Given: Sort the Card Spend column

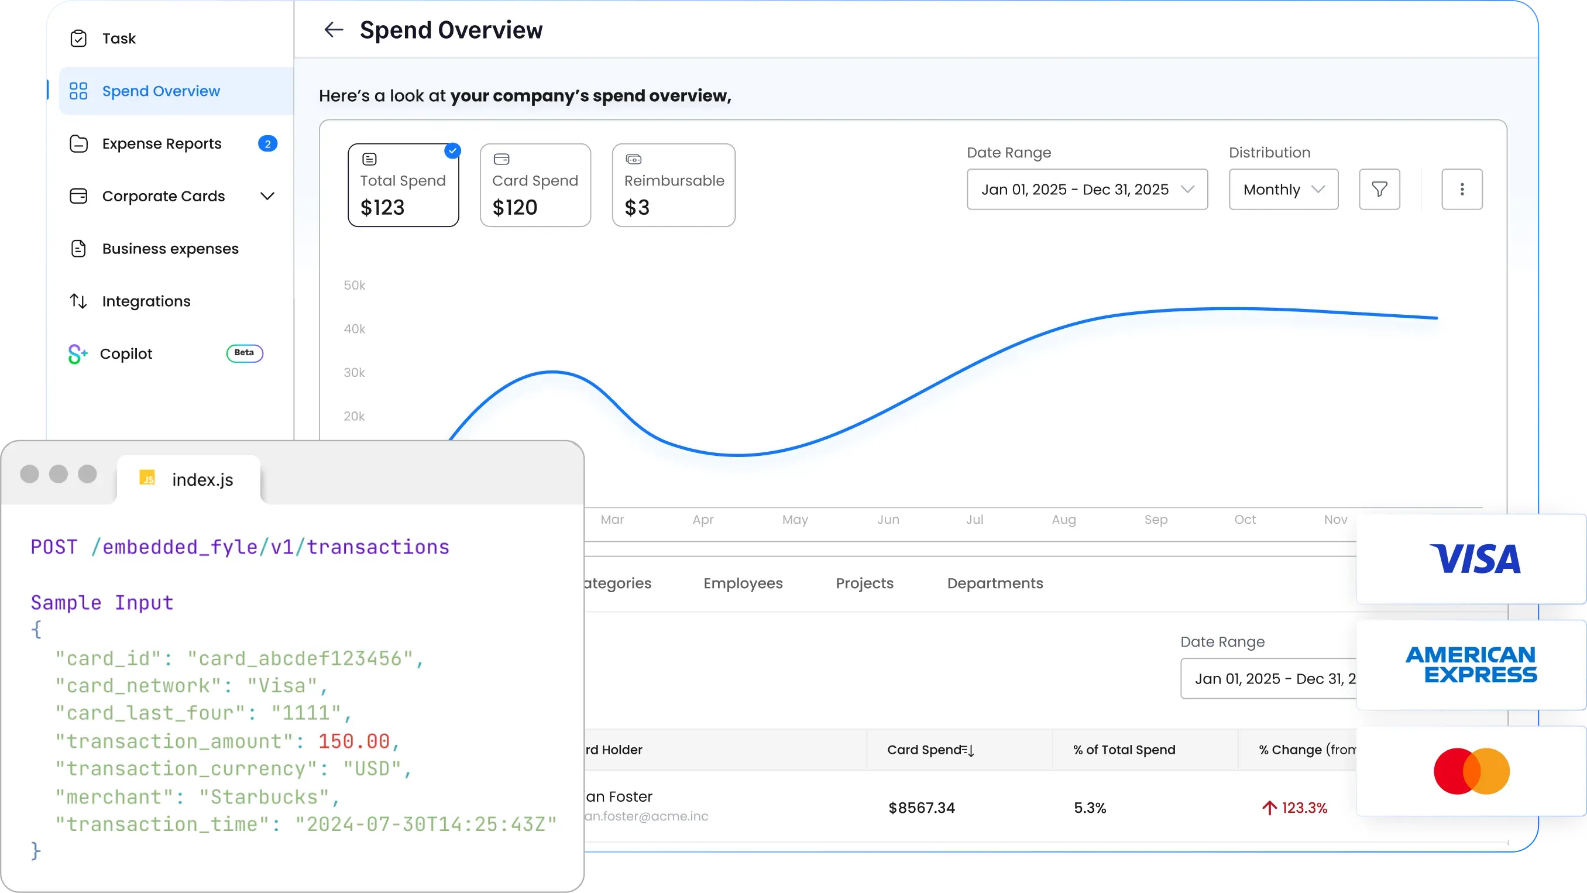Looking at the screenshot, I should tap(970, 750).
